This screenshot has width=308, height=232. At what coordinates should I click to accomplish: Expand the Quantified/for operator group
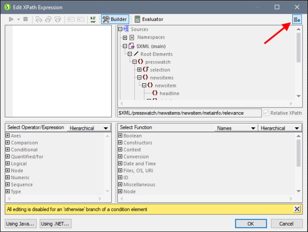pyautogui.click(x=7, y=157)
